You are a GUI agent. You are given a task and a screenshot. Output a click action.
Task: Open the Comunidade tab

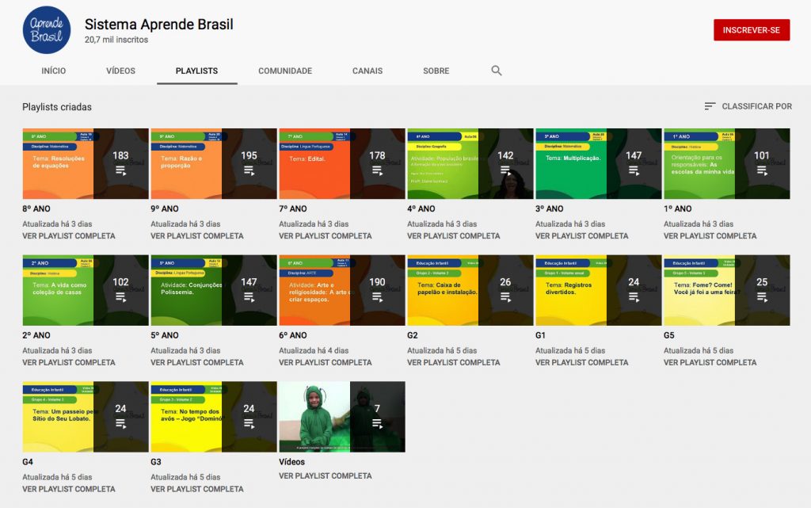pyautogui.click(x=285, y=71)
